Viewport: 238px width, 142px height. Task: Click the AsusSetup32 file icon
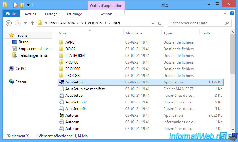[x=61, y=102]
